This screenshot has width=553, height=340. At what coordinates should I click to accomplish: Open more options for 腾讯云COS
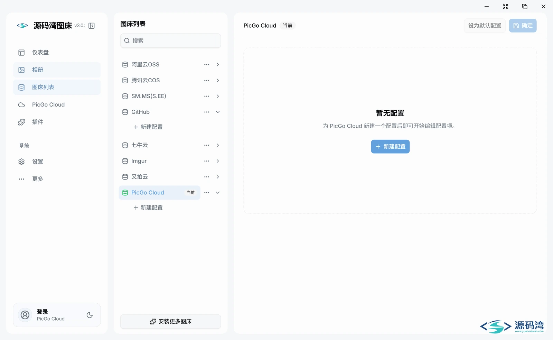coord(207,80)
